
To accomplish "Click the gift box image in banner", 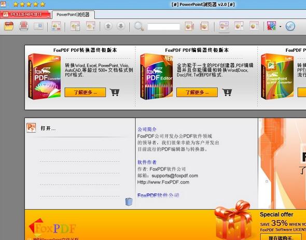I will pos(234,220).
